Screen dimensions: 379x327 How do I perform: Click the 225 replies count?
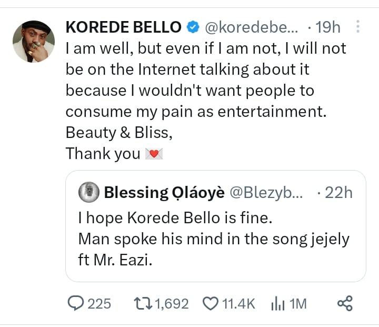click(x=99, y=303)
